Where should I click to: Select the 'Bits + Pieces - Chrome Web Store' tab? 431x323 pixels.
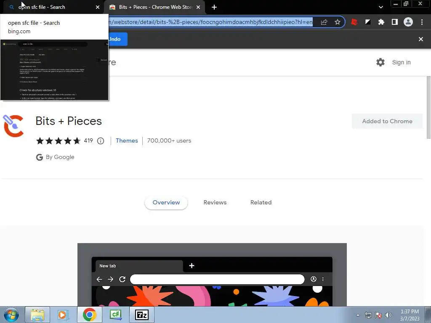click(155, 7)
